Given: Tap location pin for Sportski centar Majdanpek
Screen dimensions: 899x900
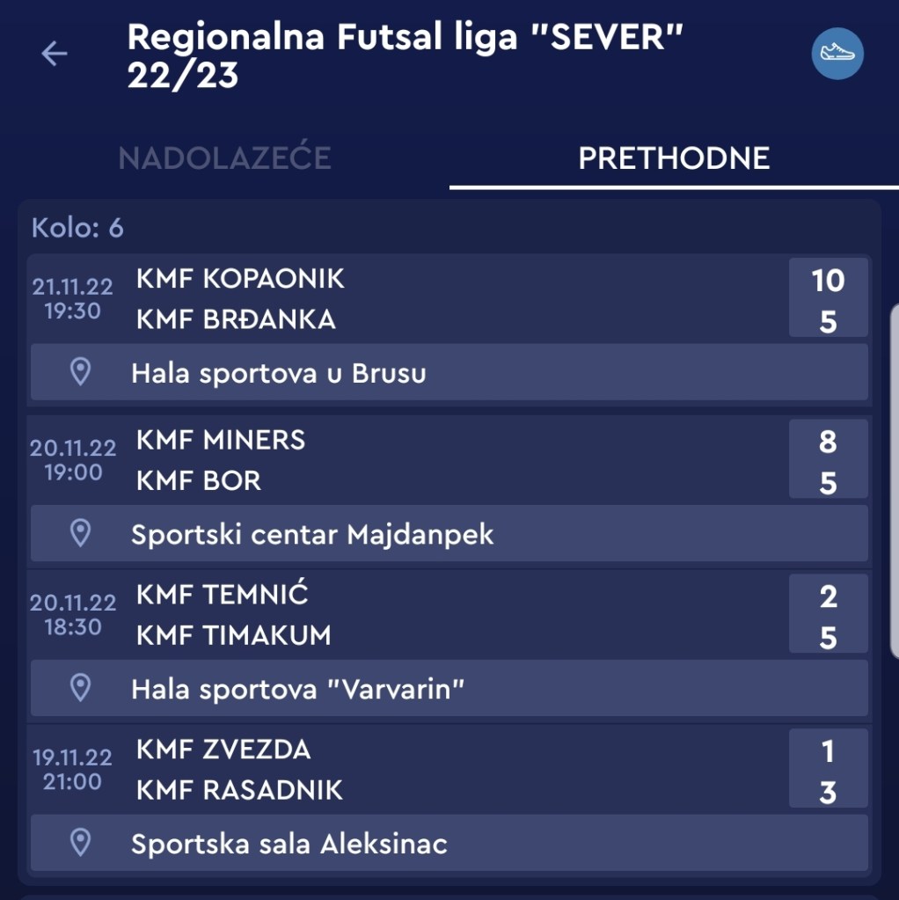Looking at the screenshot, I should (x=80, y=533).
